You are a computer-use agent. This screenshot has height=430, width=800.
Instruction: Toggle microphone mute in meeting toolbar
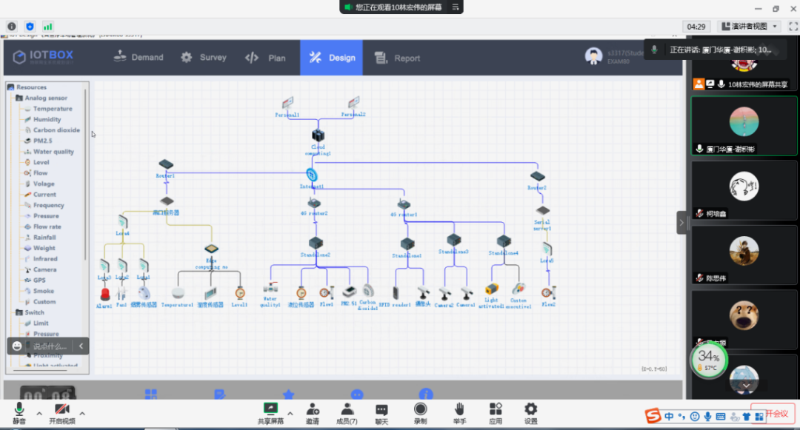(x=19, y=409)
